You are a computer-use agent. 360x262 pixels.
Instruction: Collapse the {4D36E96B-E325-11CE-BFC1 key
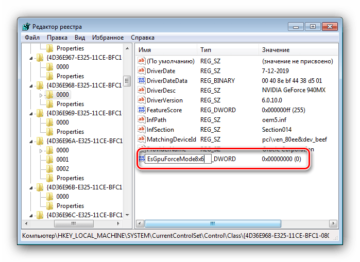point(31,188)
